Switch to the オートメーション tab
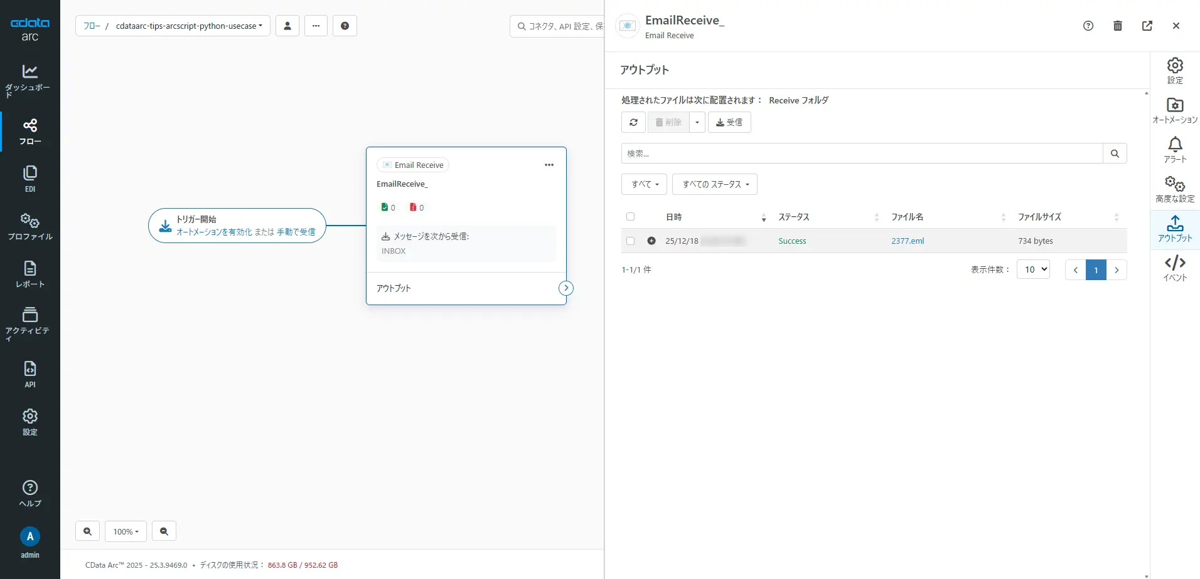 (1175, 110)
